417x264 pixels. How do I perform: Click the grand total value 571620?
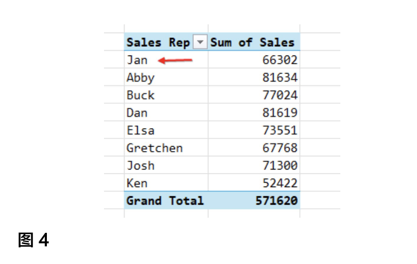(276, 201)
